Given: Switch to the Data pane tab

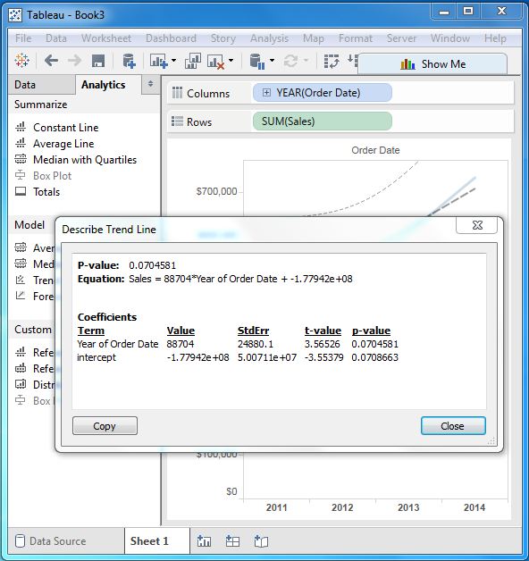Looking at the screenshot, I should point(25,85).
